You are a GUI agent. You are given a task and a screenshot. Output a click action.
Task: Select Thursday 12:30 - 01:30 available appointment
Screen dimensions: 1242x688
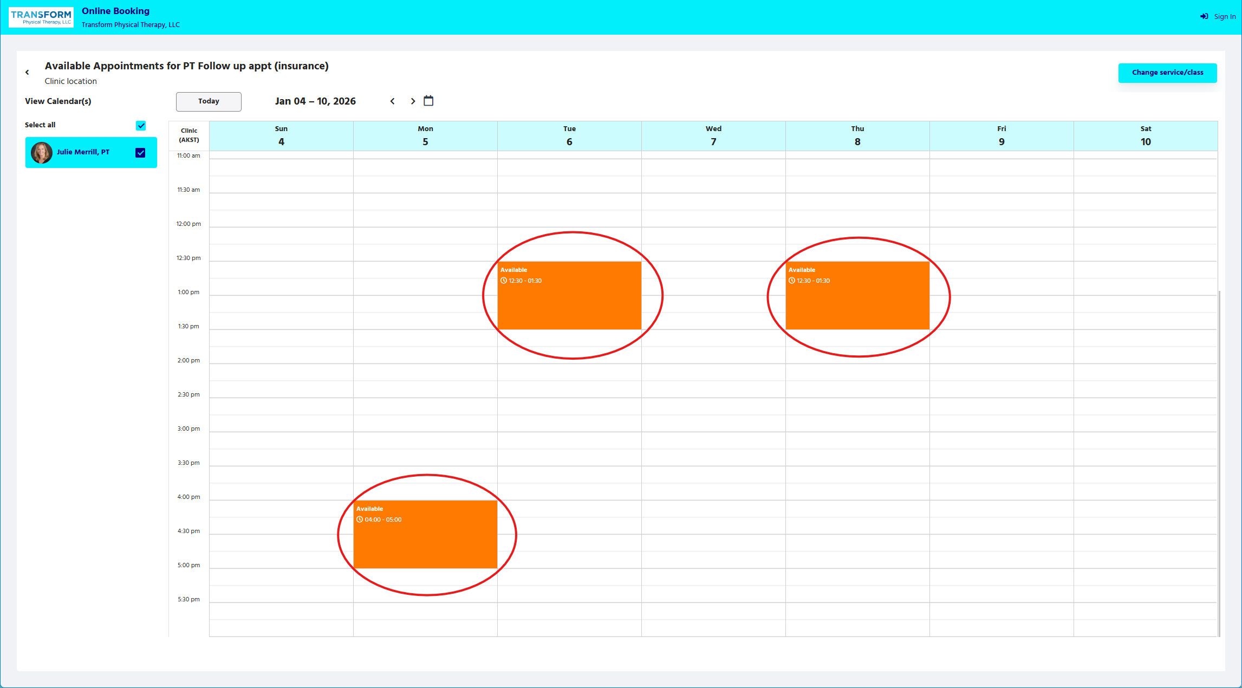tap(857, 301)
